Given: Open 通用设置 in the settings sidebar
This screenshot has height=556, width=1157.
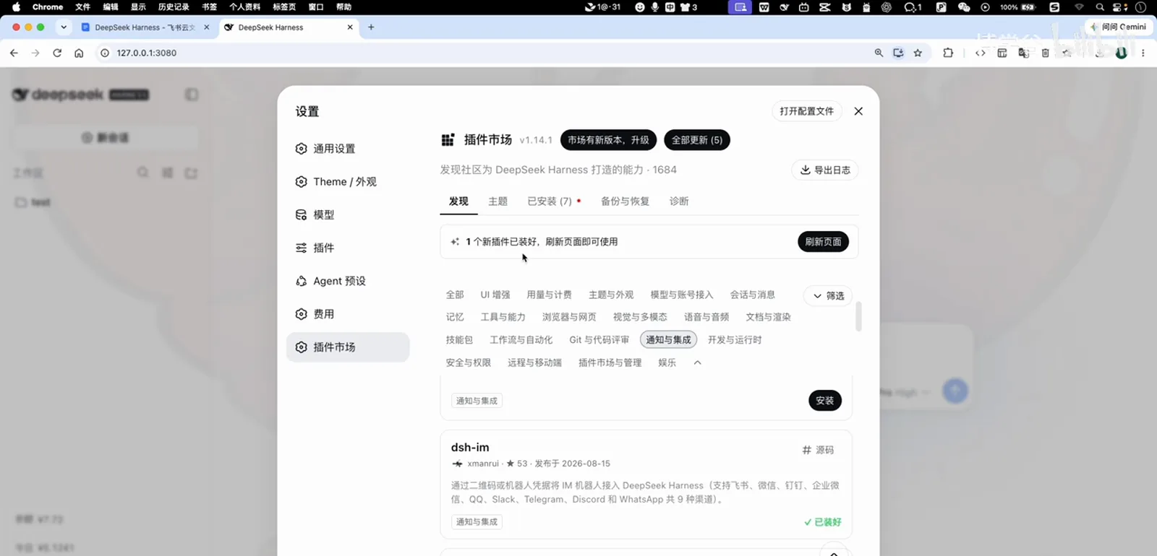Looking at the screenshot, I should pyautogui.click(x=348, y=149).
